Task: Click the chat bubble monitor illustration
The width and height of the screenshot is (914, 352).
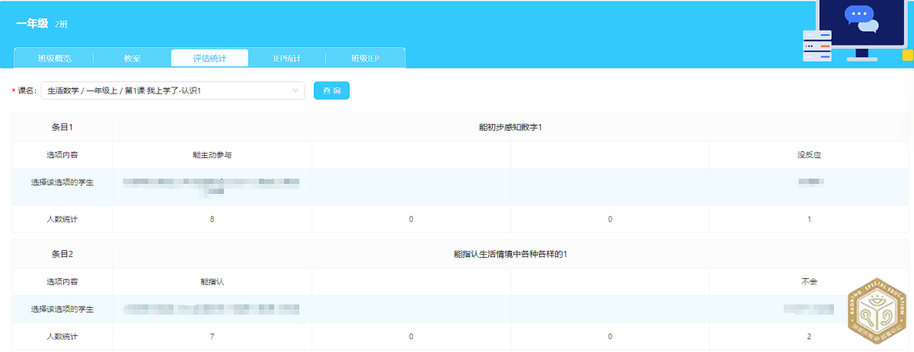Action: [x=861, y=24]
